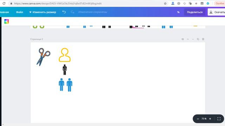This screenshot has width=225, height=126.
Task: Undo the last change
Action: pos(64,12)
